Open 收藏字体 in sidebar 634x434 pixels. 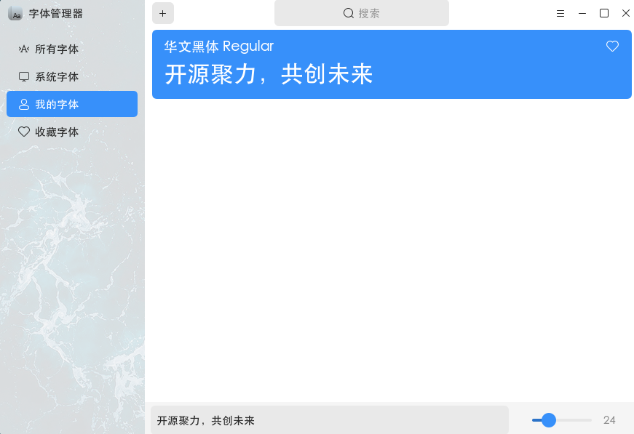pyautogui.click(x=72, y=132)
